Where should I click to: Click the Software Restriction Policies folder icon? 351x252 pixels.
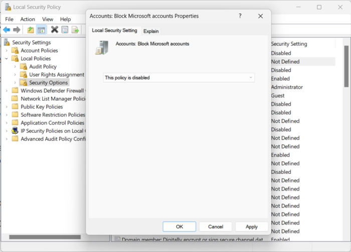tap(15, 115)
